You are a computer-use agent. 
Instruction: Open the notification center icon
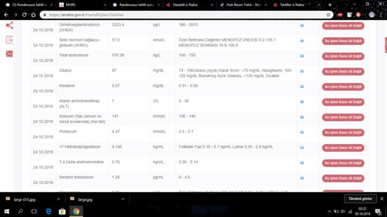pos(378,211)
